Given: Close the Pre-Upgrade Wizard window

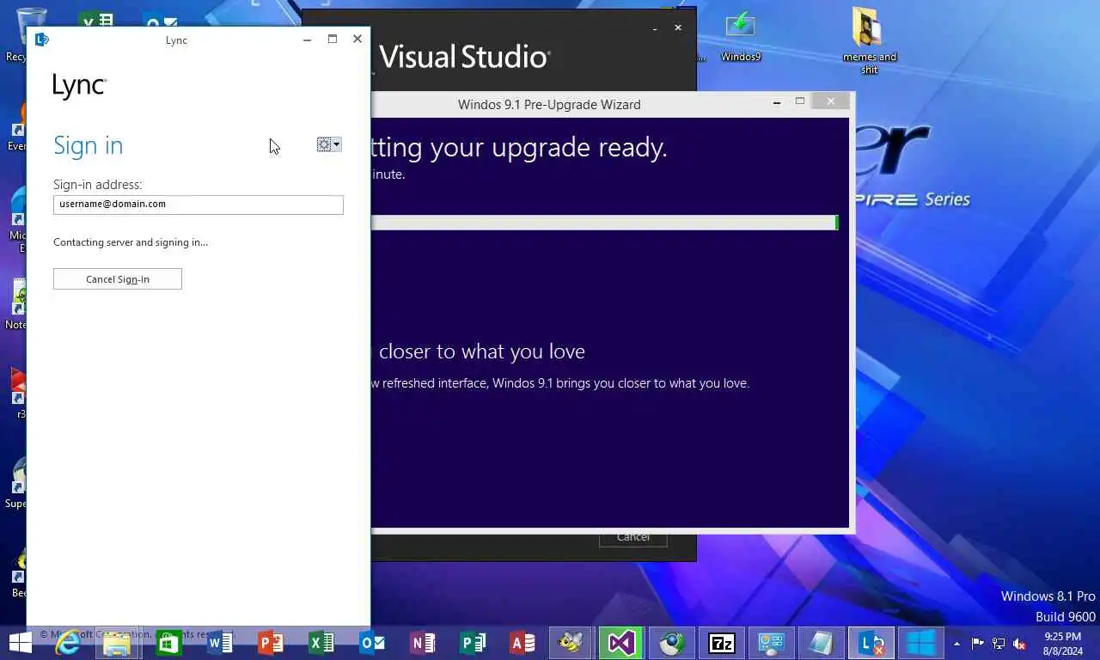Looking at the screenshot, I should tap(830, 101).
